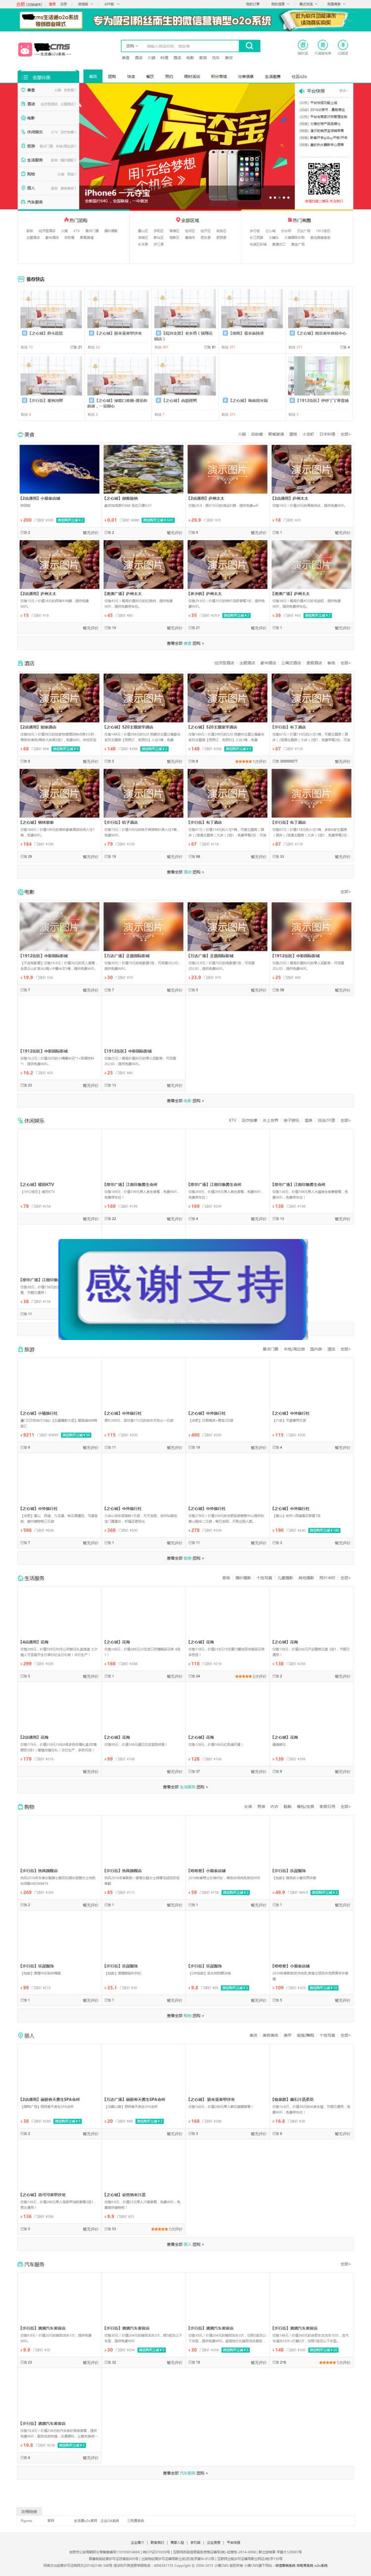
Task: Click the carousel indicator dots on the banner
Action: point(279,198)
